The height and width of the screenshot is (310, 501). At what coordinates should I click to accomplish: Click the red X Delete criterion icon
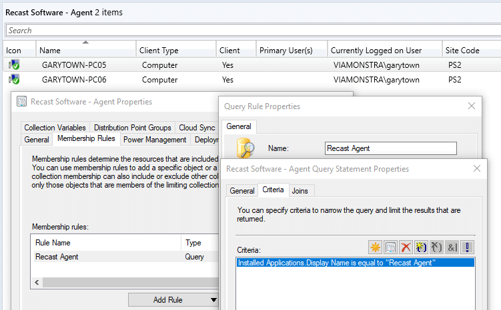pos(406,247)
